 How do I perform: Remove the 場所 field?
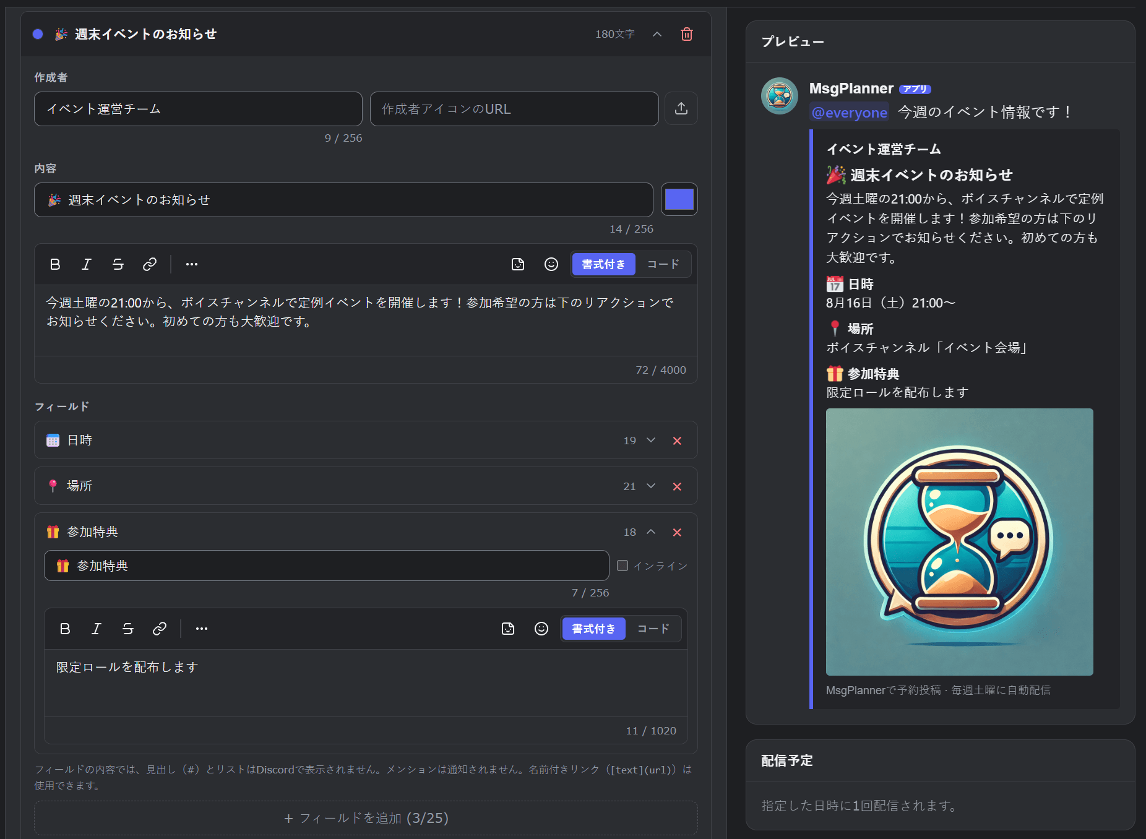[x=677, y=486]
